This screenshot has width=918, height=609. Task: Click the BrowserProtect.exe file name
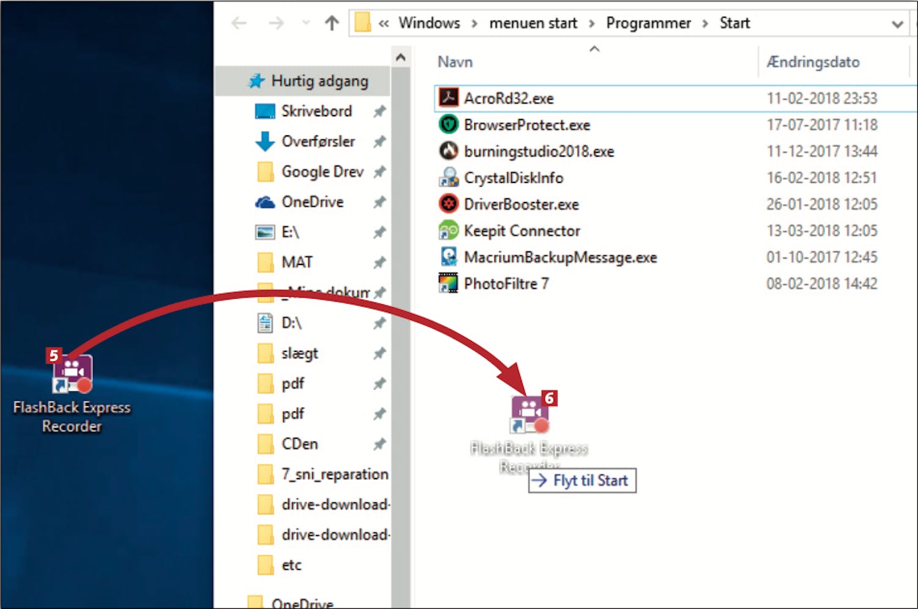click(527, 125)
